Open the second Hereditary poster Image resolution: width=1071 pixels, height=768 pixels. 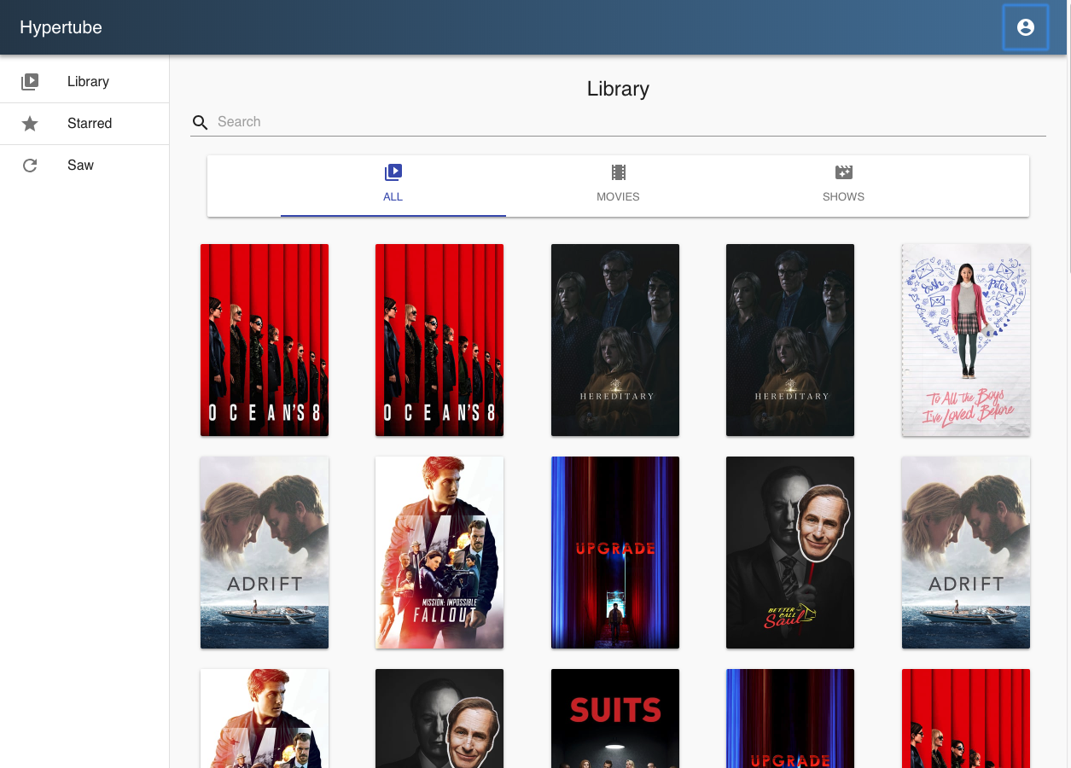click(790, 340)
